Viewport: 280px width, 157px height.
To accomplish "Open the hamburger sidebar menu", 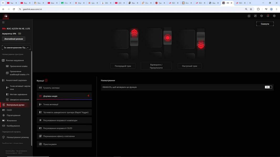I will click(x=3, y=23).
